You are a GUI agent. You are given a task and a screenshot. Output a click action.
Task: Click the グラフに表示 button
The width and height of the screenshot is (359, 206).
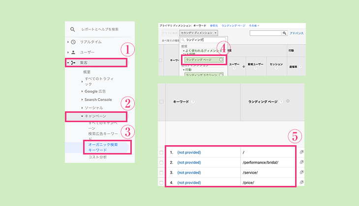click(170, 33)
